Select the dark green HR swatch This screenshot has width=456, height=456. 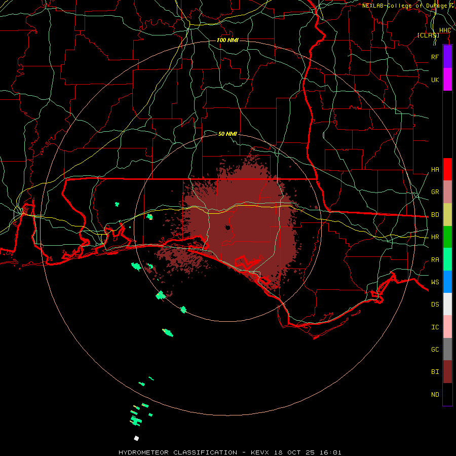[x=447, y=237]
